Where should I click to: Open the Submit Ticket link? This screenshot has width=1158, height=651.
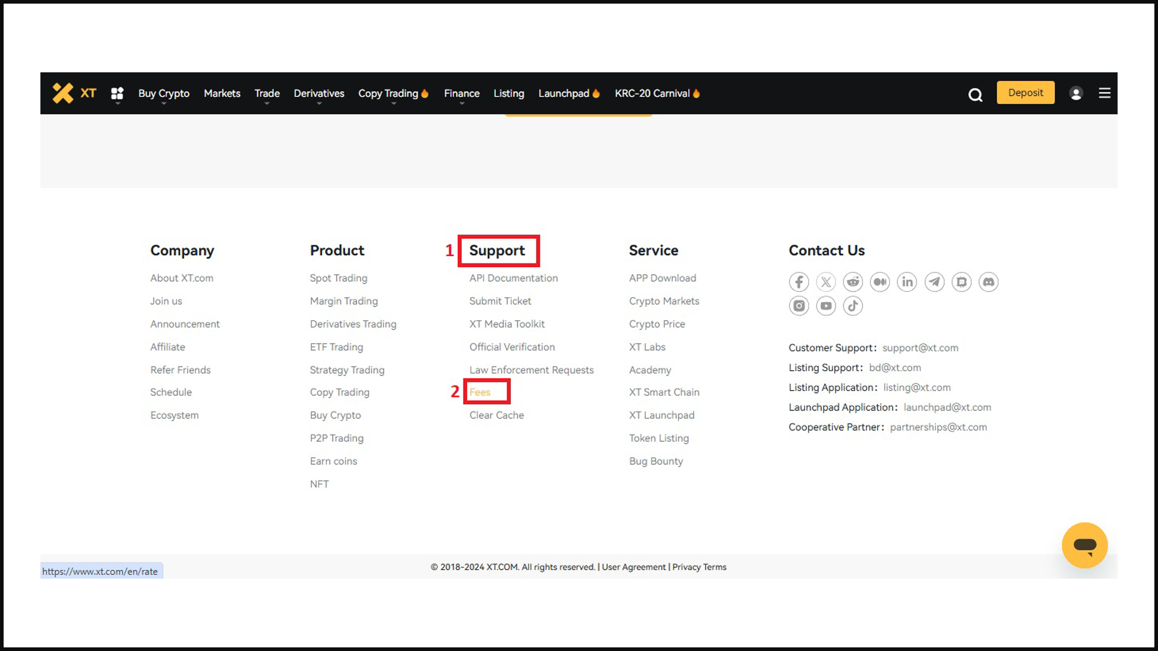[x=500, y=301]
